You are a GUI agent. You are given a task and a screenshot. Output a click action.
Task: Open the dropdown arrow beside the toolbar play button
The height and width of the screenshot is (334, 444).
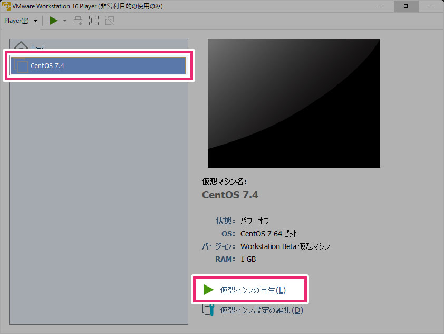(65, 21)
